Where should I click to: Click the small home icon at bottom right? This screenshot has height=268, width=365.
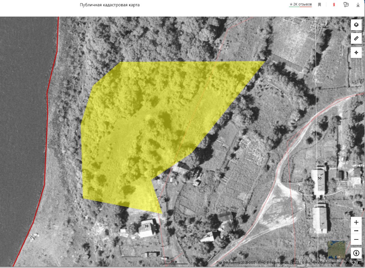click(348, 263)
